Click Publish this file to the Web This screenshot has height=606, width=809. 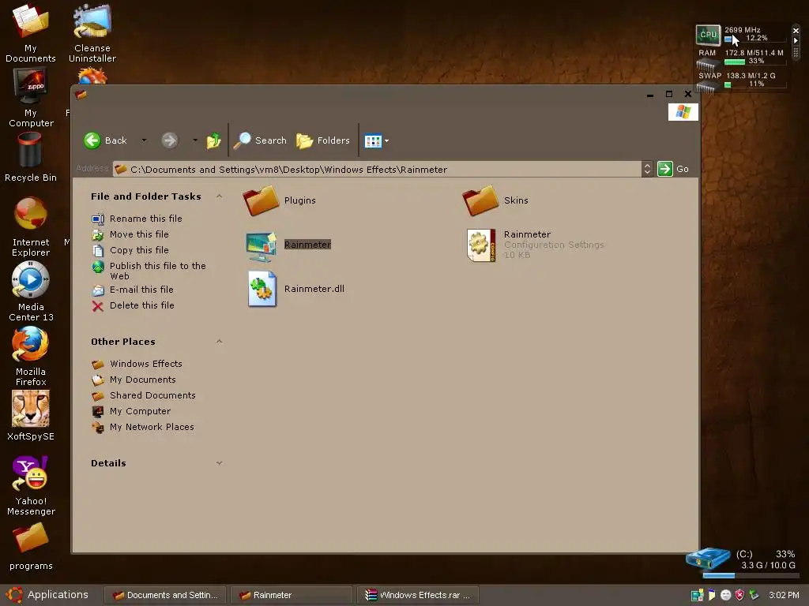coord(158,271)
